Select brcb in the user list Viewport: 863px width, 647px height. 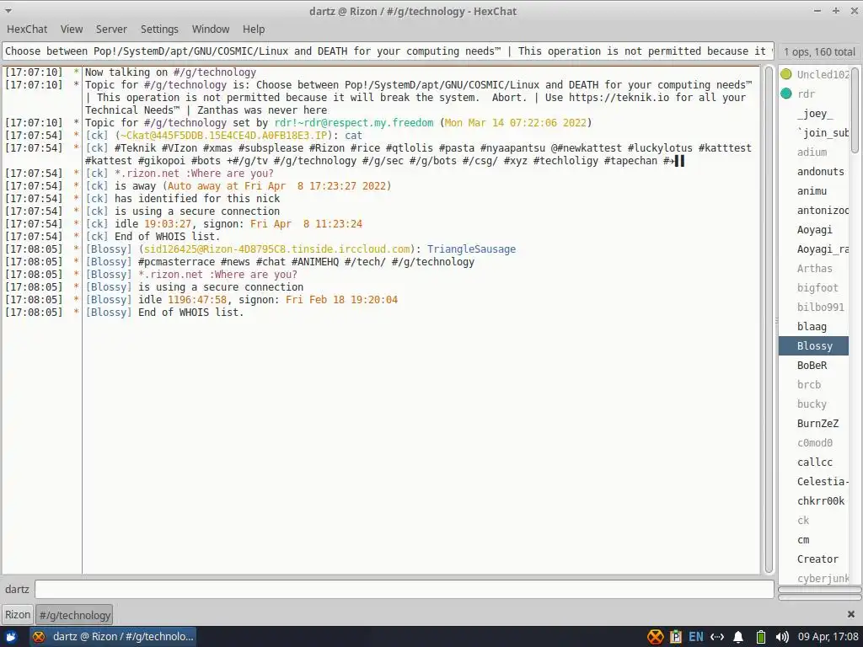tap(814, 384)
